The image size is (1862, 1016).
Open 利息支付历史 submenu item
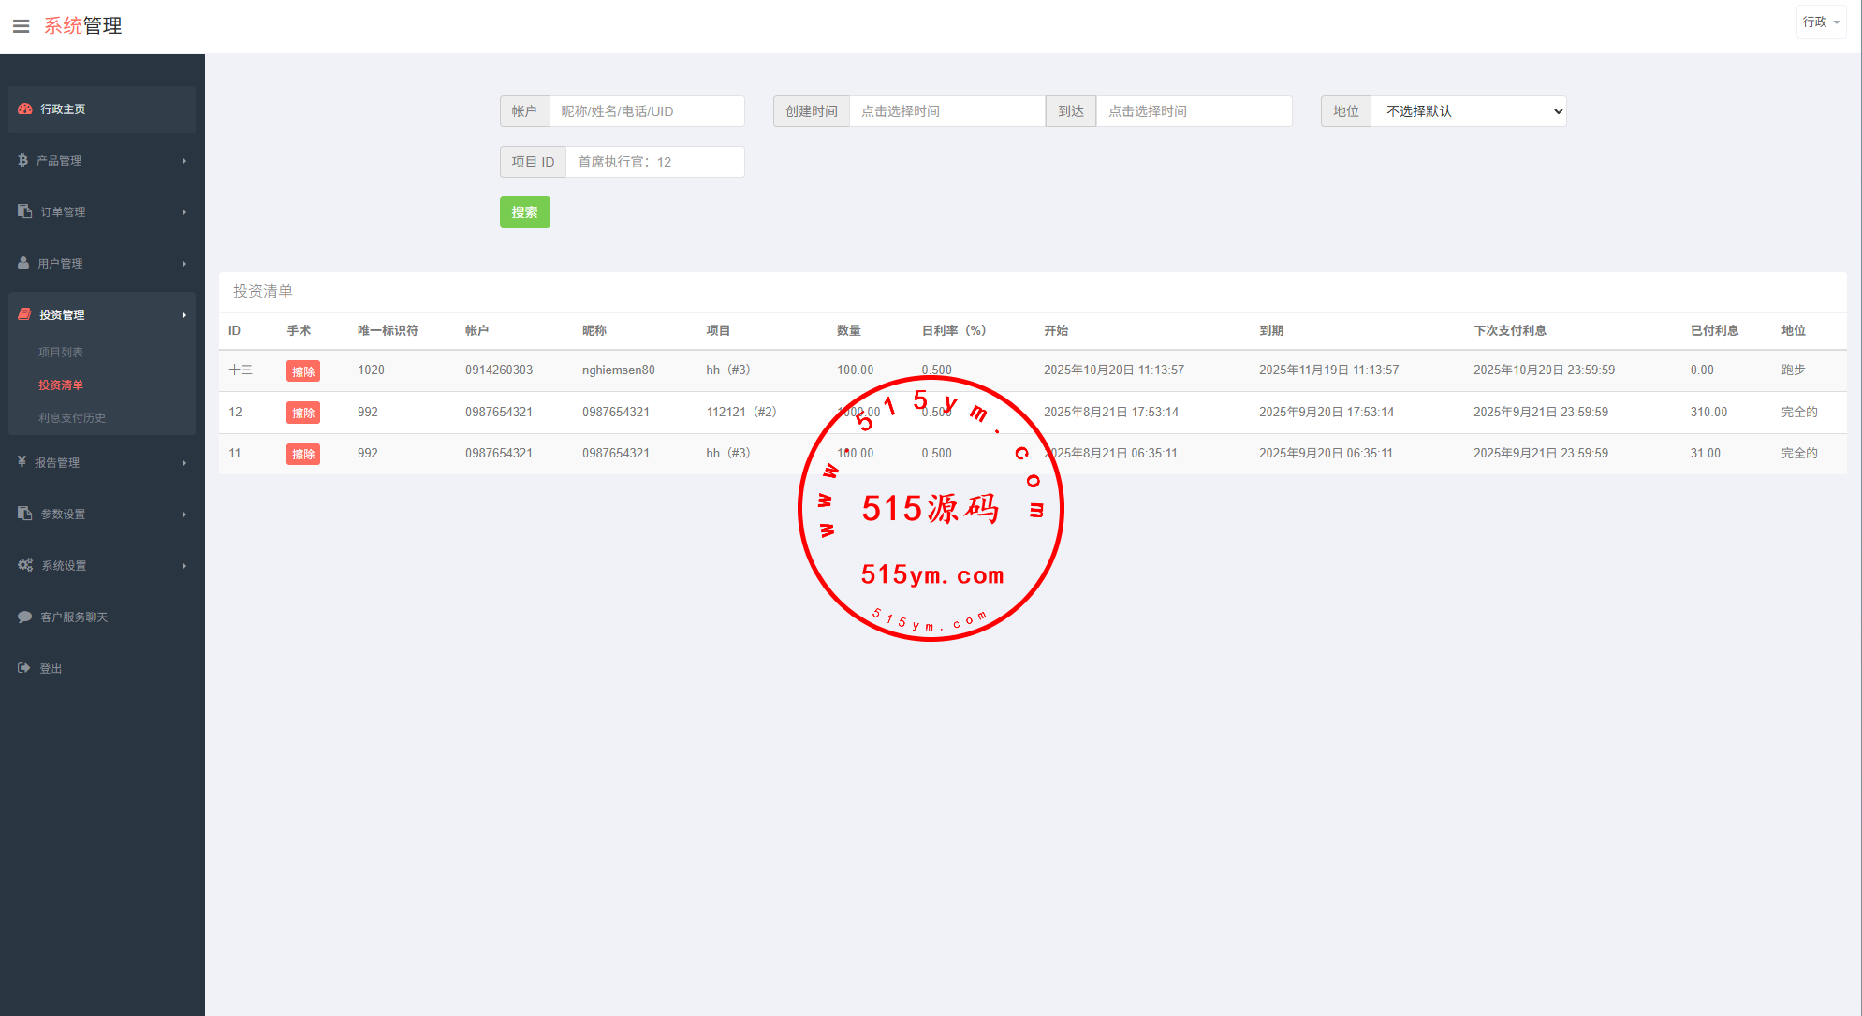72,418
